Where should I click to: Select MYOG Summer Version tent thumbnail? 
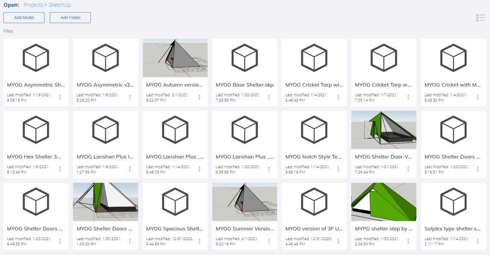click(245, 202)
